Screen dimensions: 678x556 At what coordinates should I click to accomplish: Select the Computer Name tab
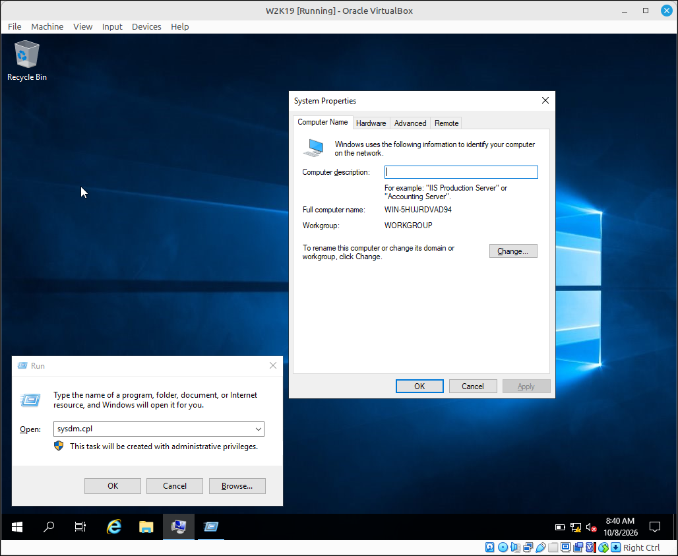coord(323,123)
